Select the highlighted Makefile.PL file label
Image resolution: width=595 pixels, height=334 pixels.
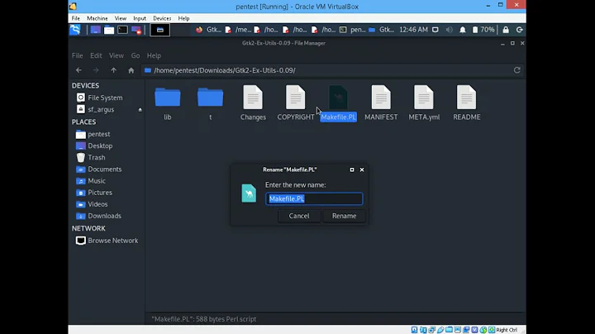(339, 117)
